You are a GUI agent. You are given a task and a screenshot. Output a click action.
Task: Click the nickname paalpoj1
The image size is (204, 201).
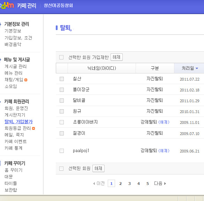[x=81, y=151]
